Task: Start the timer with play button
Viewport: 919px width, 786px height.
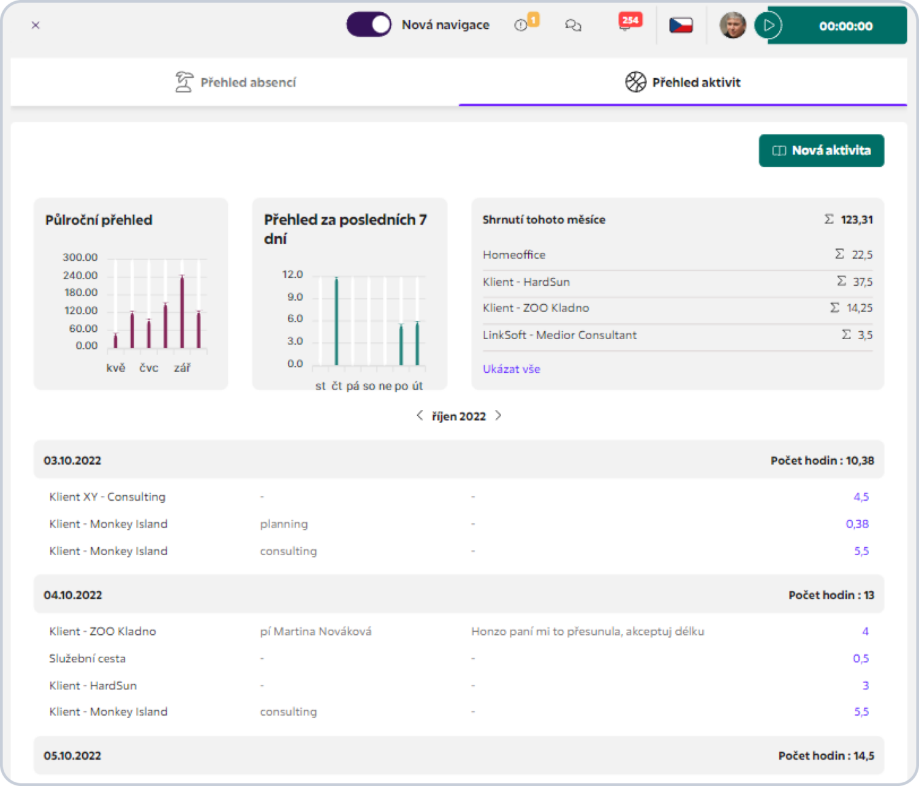Action: click(768, 26)
